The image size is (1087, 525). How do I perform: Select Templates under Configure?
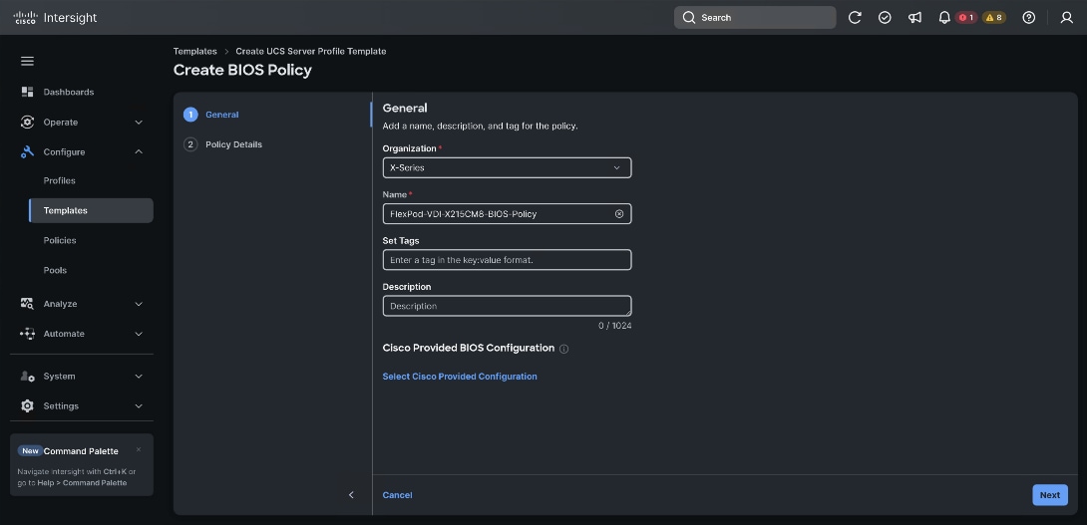pos(91,210)
